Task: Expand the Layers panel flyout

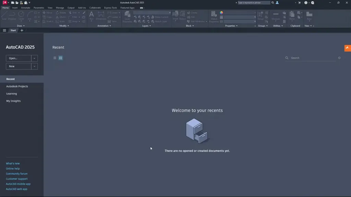Action: click(x=146, y=26)
